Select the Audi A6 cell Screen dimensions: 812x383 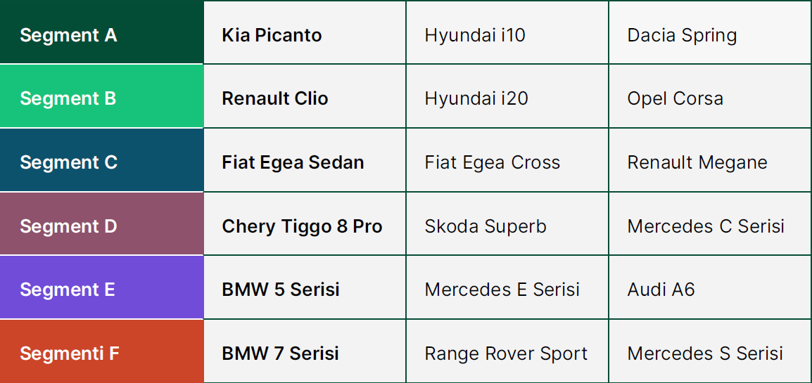pos(661,290)
